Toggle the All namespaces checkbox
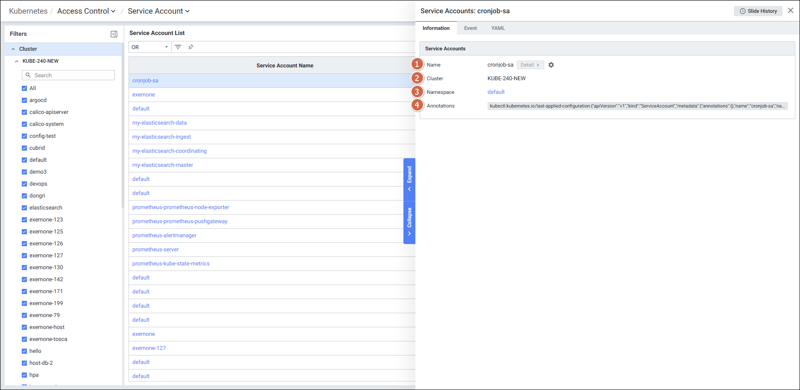 [24, 88]
